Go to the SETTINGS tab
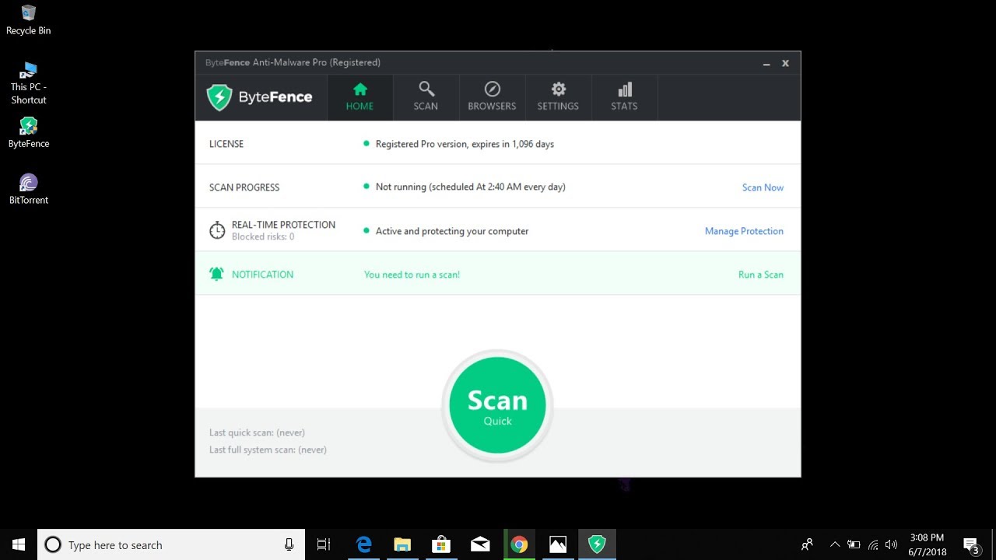 [558, 97]
